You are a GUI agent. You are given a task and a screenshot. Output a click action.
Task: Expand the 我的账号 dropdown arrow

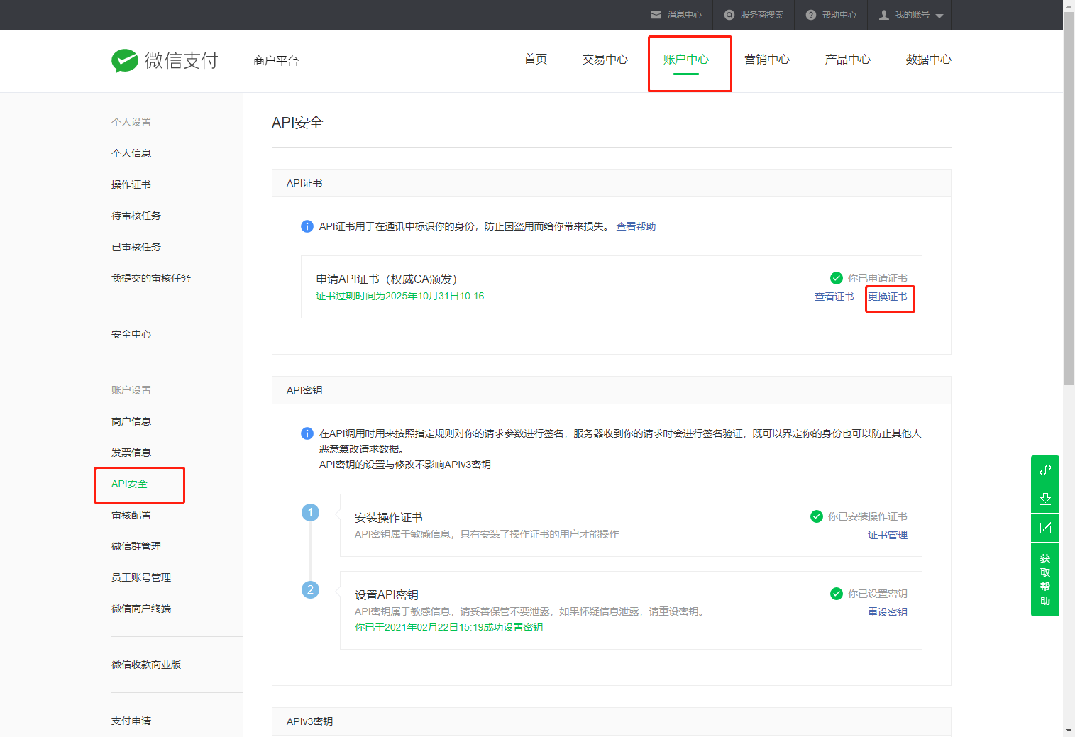[x=939, y=16]
